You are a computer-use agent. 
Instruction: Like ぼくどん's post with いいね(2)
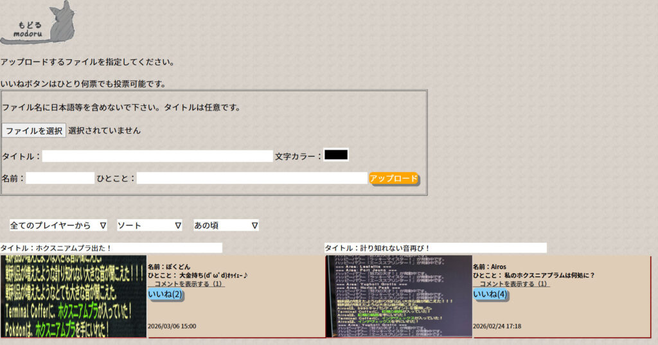coord(166,294)
